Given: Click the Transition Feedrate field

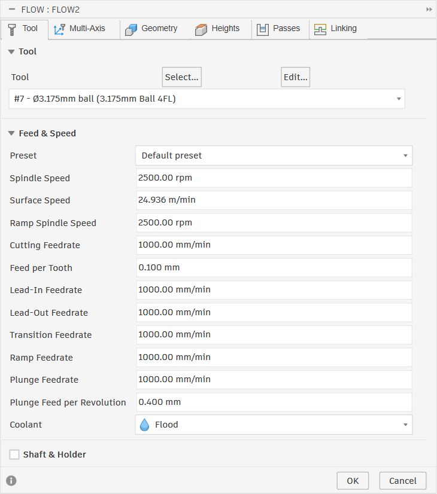Looking at the screenshot, I should point(274,334).
